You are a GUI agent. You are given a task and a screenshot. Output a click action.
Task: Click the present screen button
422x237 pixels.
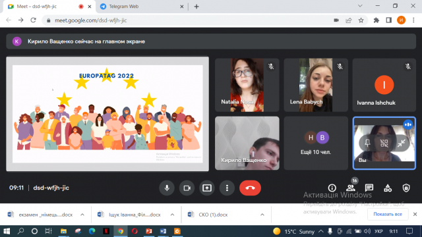pos(206,188)
